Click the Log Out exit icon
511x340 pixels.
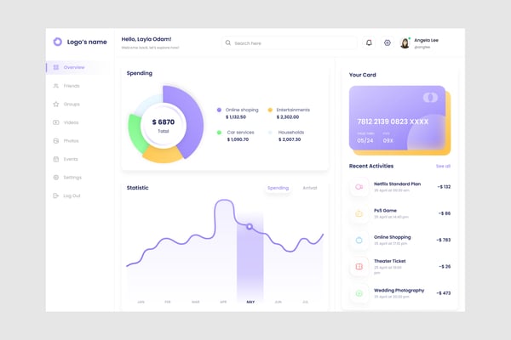(56, 195)
